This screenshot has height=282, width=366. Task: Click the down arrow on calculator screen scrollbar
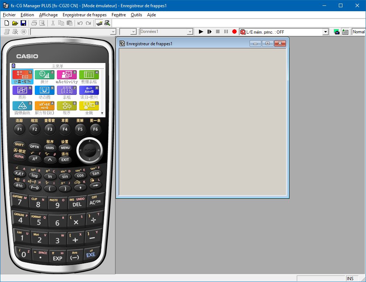coord(102,113)
